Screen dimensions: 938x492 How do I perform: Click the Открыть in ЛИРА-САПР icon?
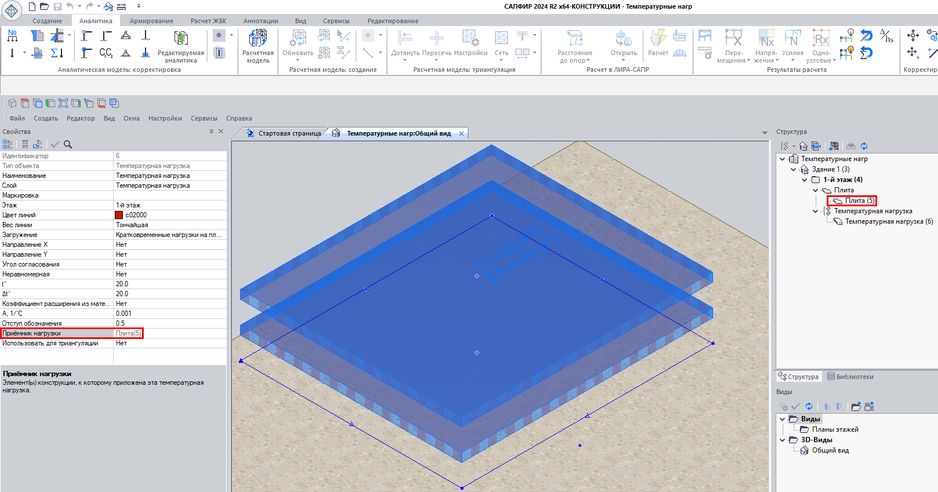624,39
